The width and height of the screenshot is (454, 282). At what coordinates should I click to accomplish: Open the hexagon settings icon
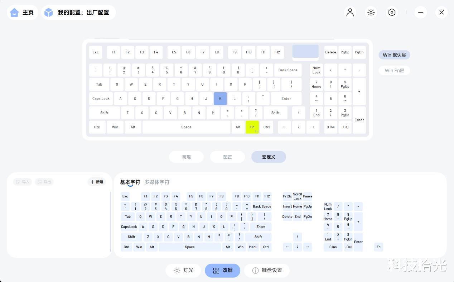click(392, 13)
